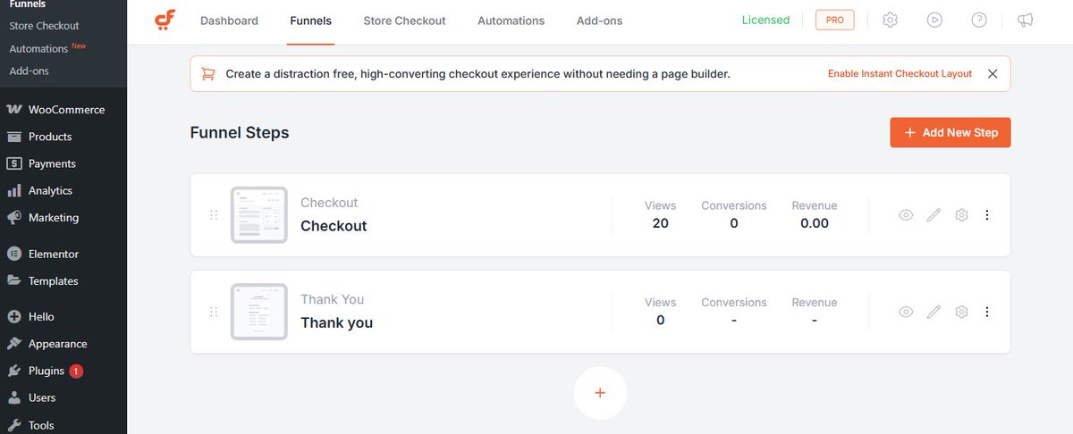Viewport: 1073px width, 434px height.
Task: Edit the Checkout step with pencil icon
Action: (x=934, y=215)
